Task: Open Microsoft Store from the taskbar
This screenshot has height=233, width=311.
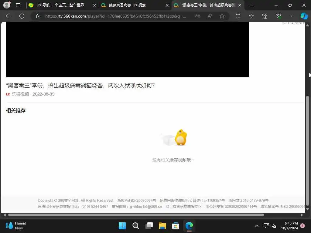Action: [176, 226]
